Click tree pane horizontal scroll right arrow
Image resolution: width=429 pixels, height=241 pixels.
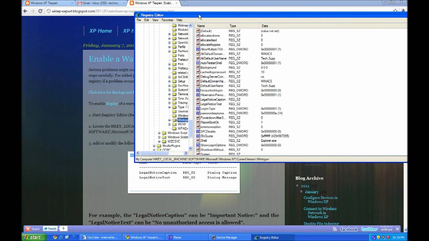click(186, 153)
